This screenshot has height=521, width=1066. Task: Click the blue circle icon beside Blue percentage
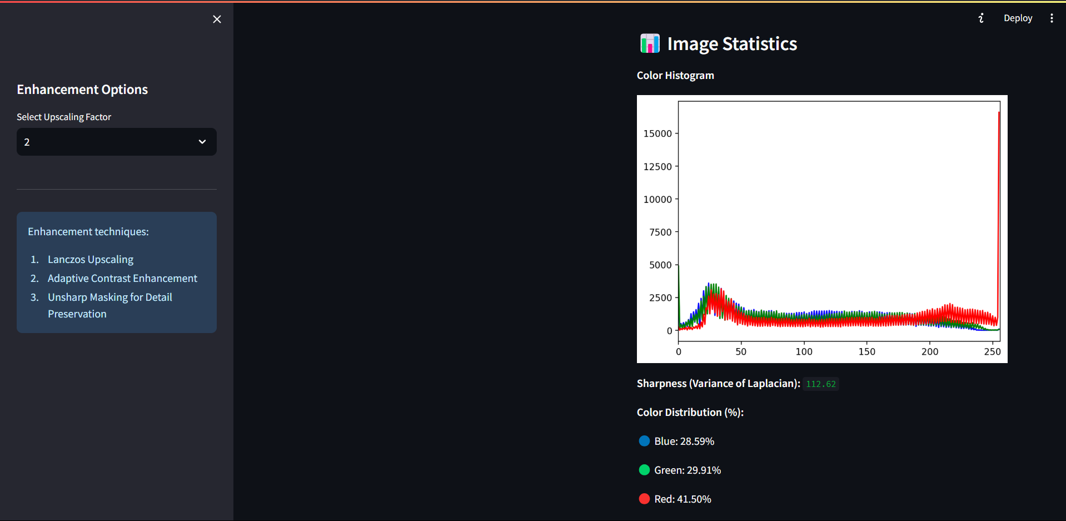click(x=644, y=441)
